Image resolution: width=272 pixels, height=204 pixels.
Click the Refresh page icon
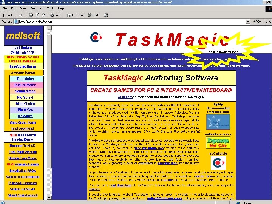tap(37, 15)
